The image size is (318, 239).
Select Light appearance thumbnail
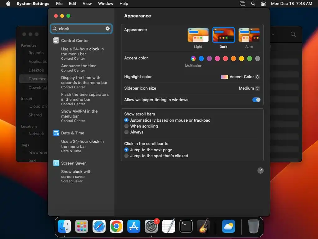(x=198, y=35)
